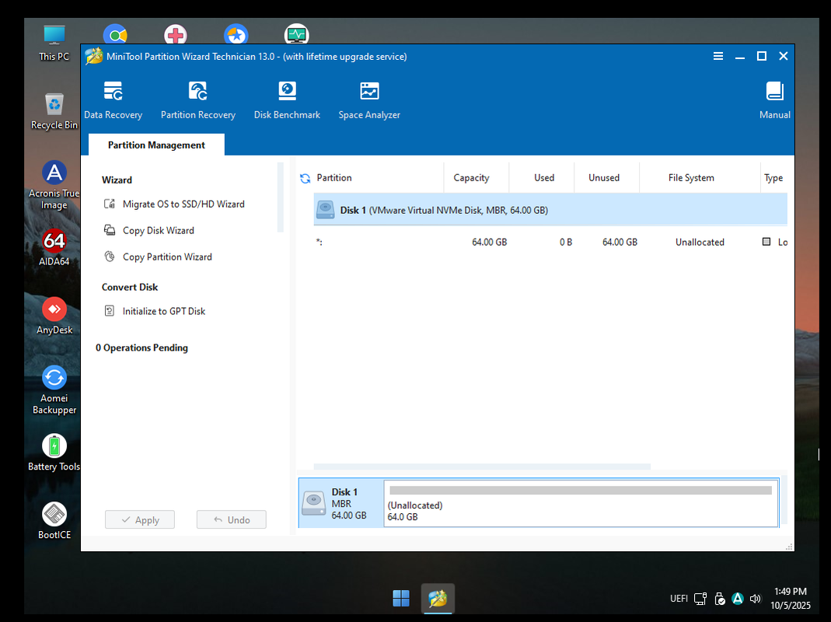This screenshot has width=831, height=622.
Task: Launch Acronis True Image from desktop
Action: (x=54, y=185)
